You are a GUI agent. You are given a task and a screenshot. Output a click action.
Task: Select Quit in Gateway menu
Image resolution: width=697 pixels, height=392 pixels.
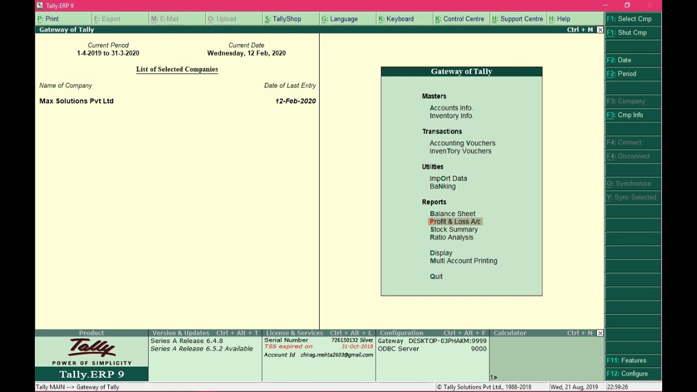coord(436,277)
